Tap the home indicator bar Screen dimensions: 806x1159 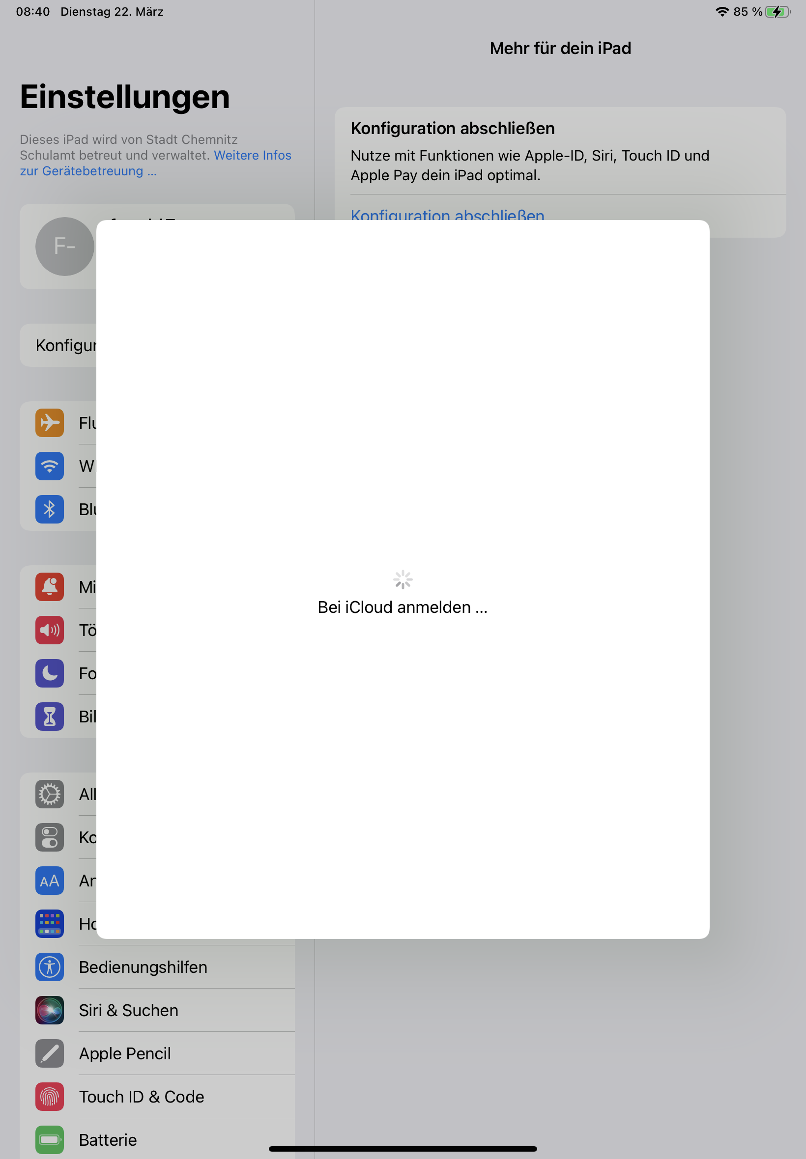tap(403, 1149)
